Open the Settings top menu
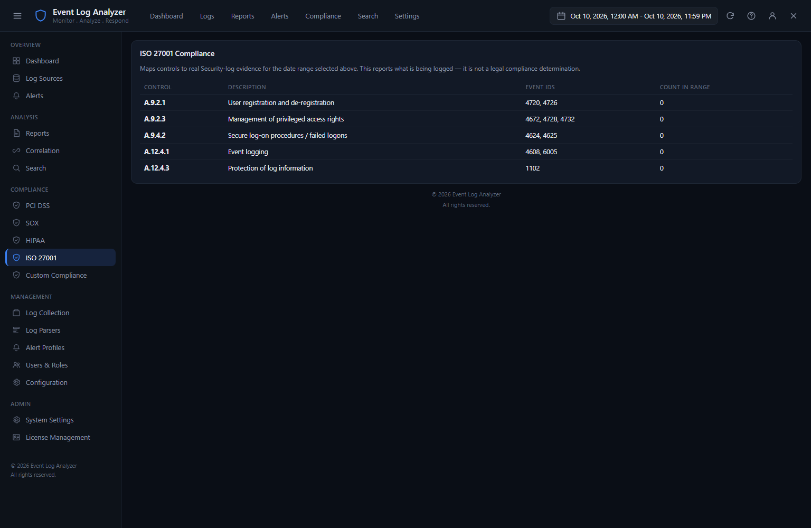This screenshot has height=528, width=811. click(407, 16)
